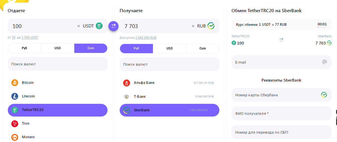Swap the give and receive currencies
Screen dimensions: 337x142
pyautogui.click(x=114, y=26)
